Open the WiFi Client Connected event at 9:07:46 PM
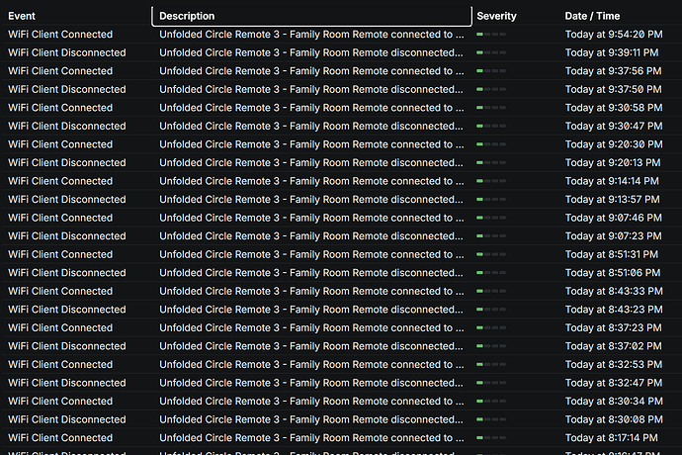This screenshot has height=455, width=682. pyautogui.click(x=60, y=218)
